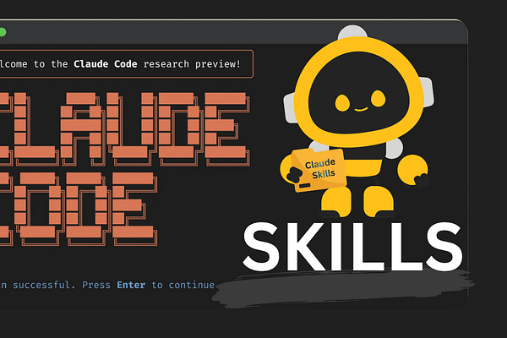Click the orange CODE block-letter logo
Viewport: 507px width, 338px height.
(x=79, y=209)
